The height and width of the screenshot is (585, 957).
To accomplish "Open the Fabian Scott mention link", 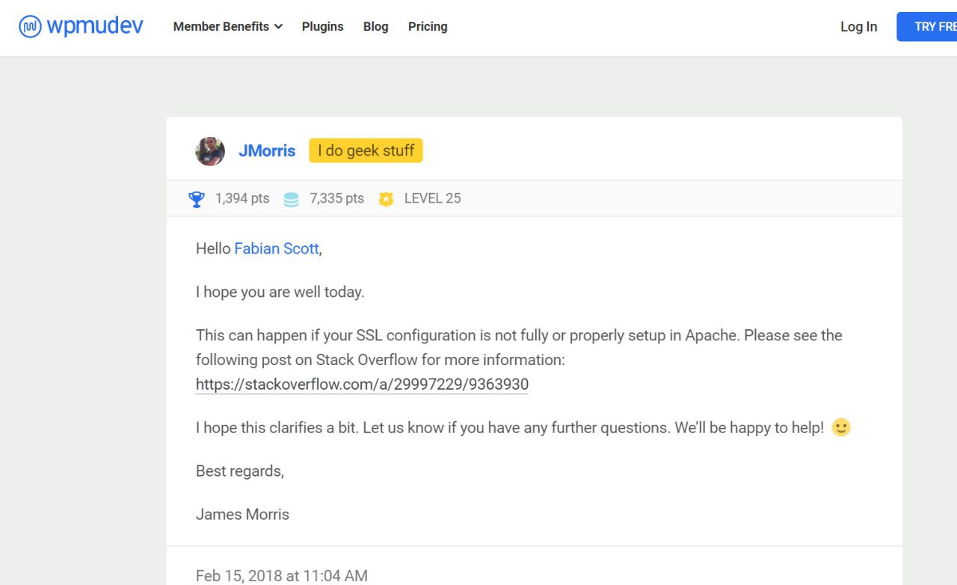I will point(277,248).
